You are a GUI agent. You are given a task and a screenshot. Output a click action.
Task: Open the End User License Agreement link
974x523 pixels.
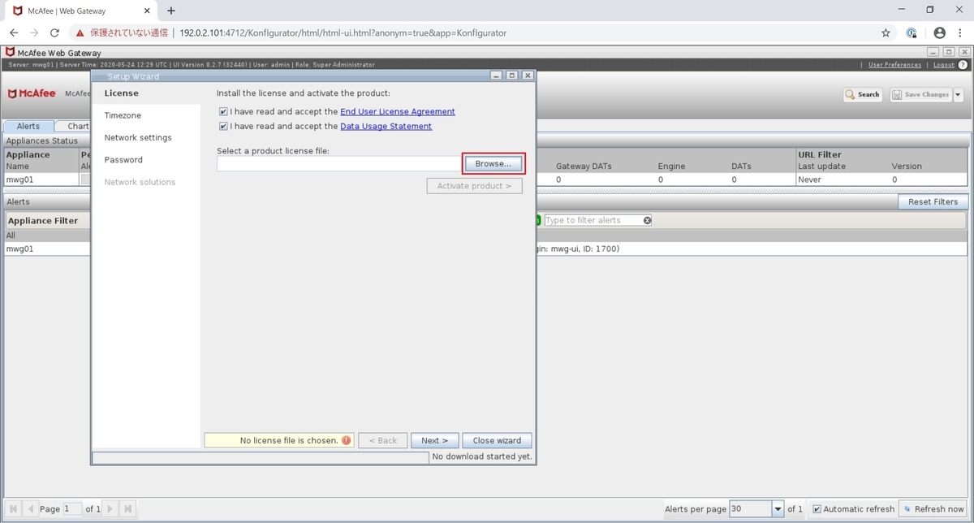(398, 111)
